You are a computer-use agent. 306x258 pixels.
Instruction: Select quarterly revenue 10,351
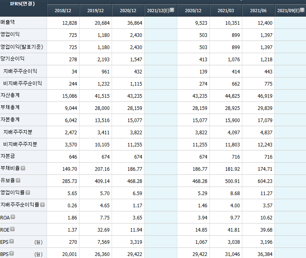pyautogui.click(x=233, y=23)
